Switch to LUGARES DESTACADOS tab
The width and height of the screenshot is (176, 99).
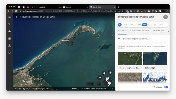[139, 31]
